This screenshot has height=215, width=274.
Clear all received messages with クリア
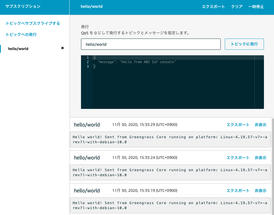[x=237, y=6]
